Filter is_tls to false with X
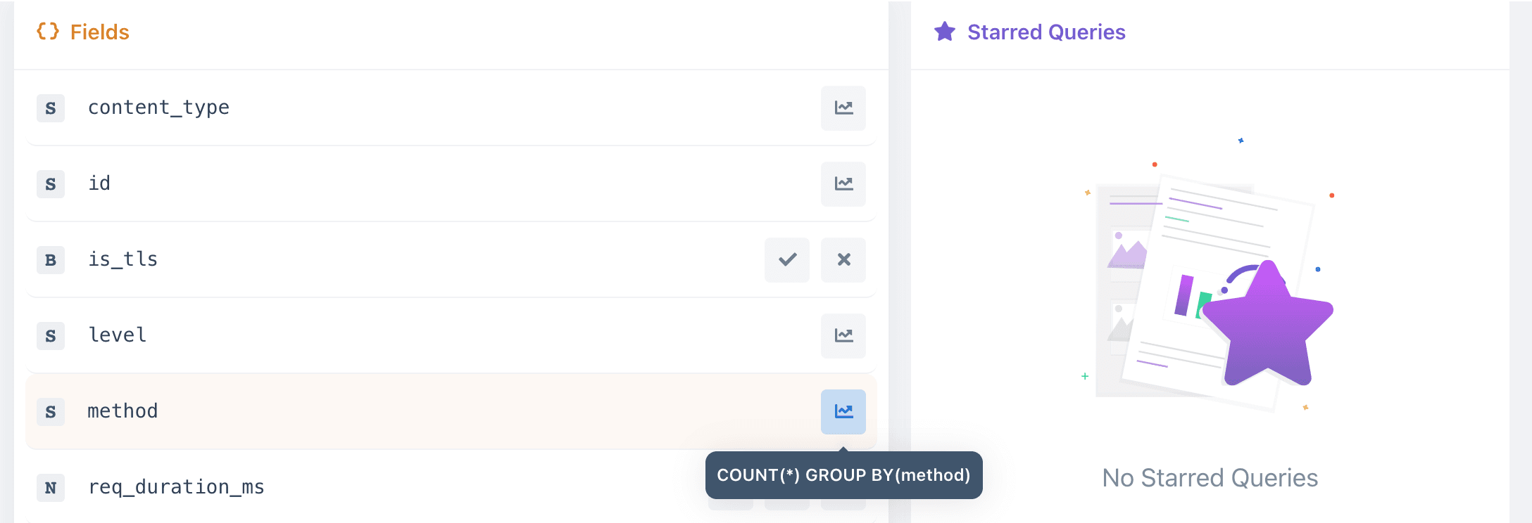Screen dimensions: 1532x523 coord(843,260)
